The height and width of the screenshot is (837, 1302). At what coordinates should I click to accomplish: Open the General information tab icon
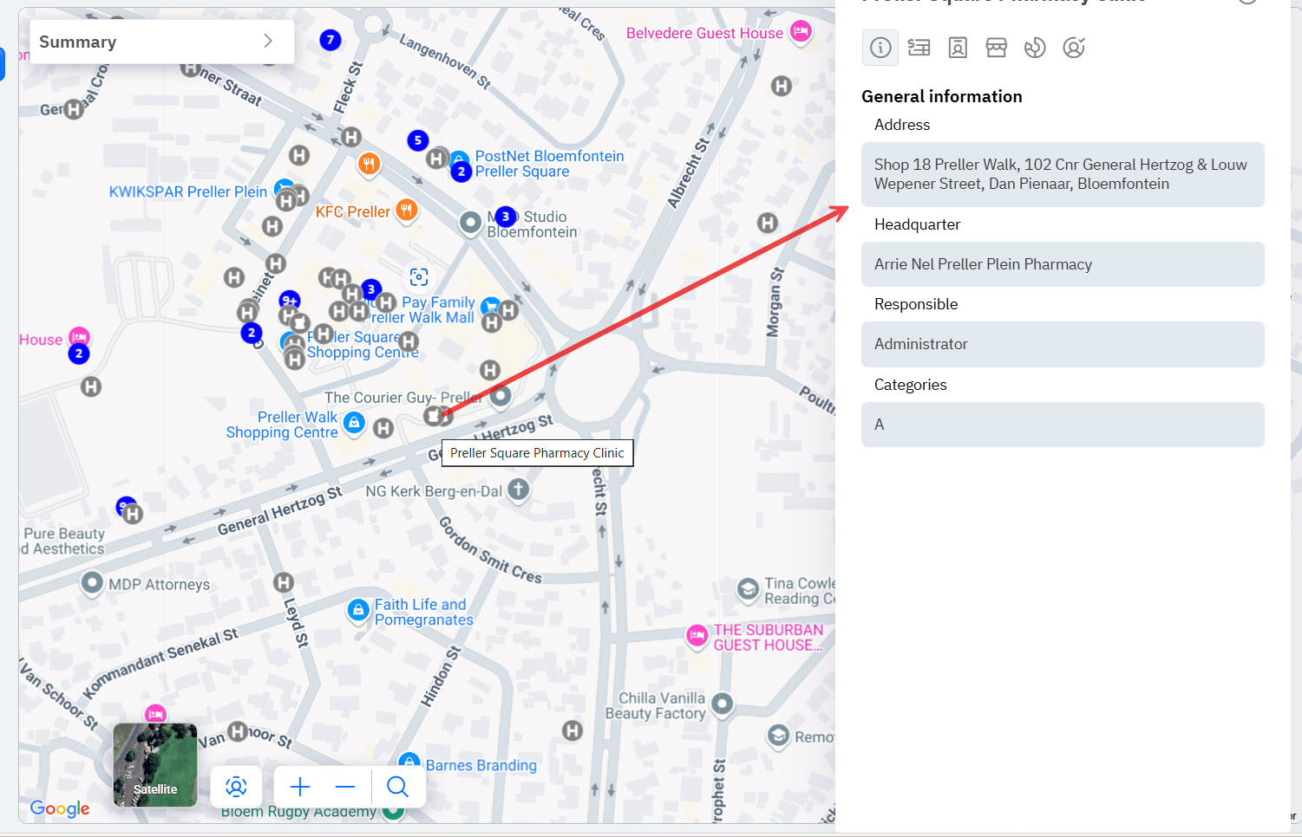(880, 48)
